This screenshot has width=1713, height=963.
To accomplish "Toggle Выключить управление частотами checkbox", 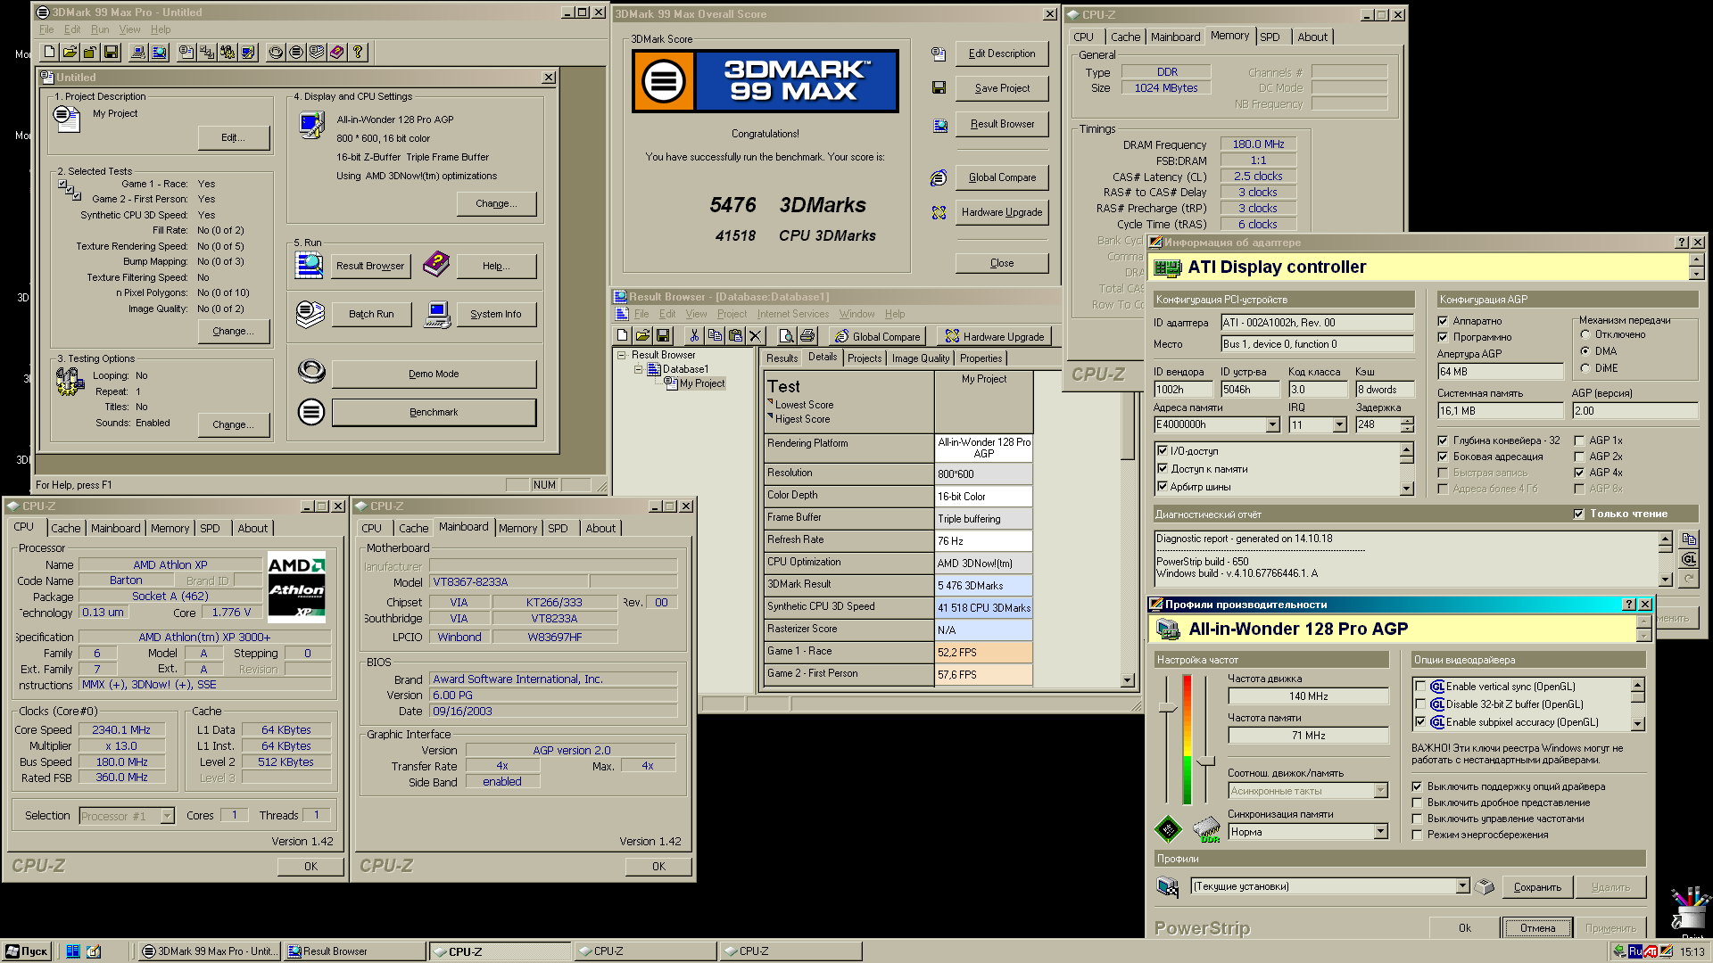I will tap(1417, 819).
